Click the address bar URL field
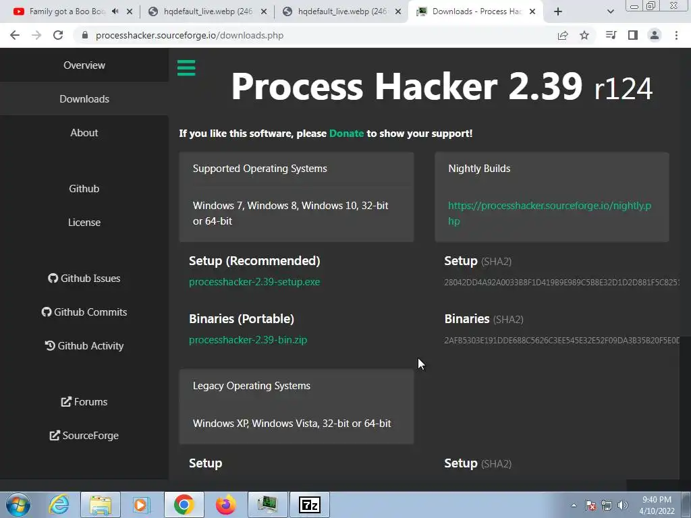 (190, 35)
